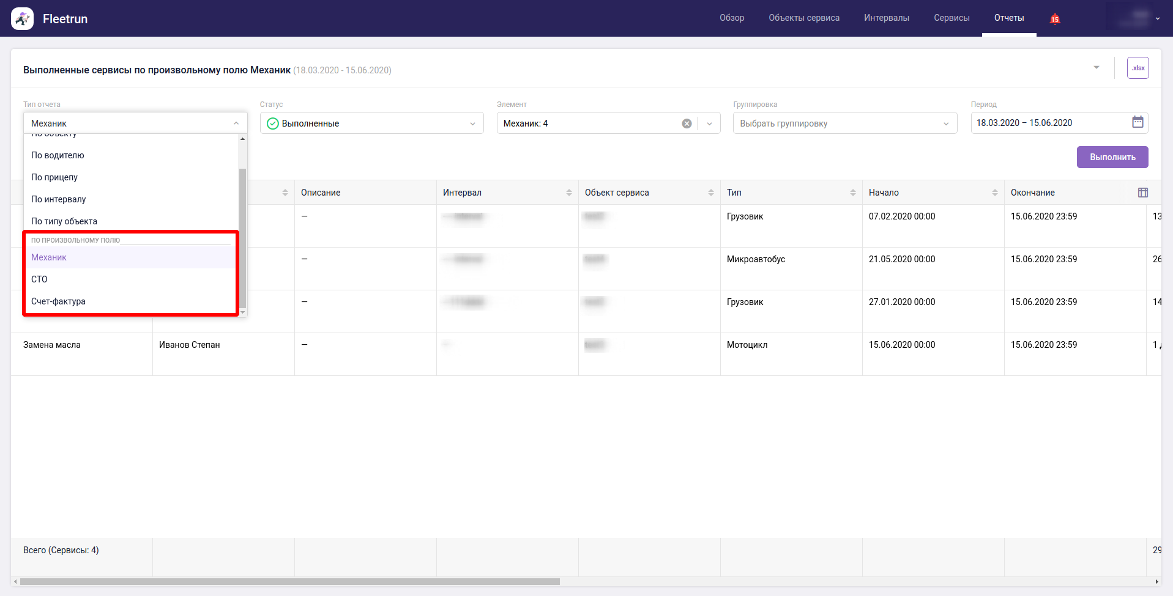Open the period calendar icon

pyautogui.click(x=1138, y=122)
